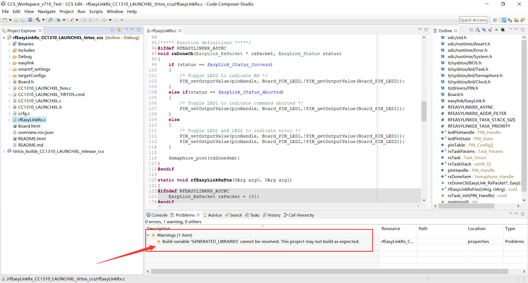Viewport: 528px width, 283px height.
Task: Select pinTable in Outline
Action: click(x=470, y=145)
